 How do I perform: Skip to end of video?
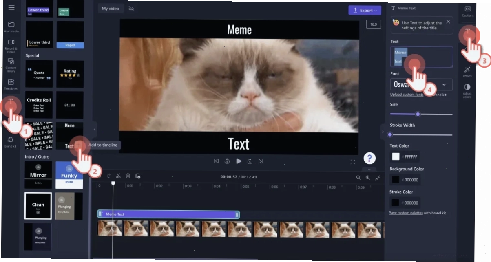tap(261, 161)
